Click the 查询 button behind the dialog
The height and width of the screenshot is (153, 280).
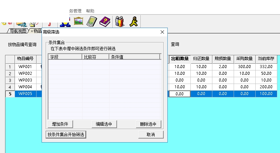(175, 44)
